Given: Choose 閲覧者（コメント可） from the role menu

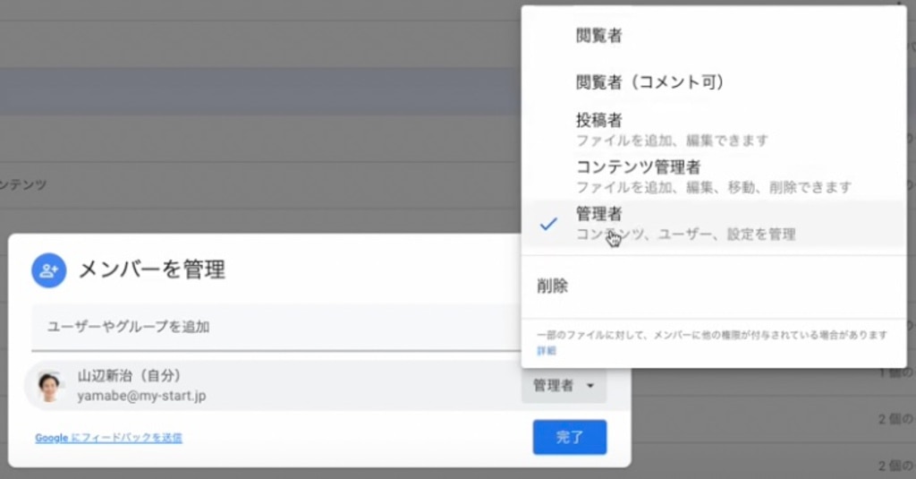Looking at the screenshot, I should [649, 82].
